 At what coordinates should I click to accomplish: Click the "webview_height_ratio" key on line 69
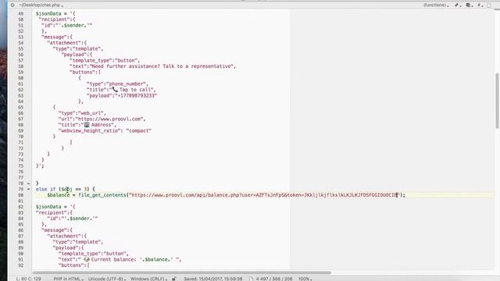point(90,130)
